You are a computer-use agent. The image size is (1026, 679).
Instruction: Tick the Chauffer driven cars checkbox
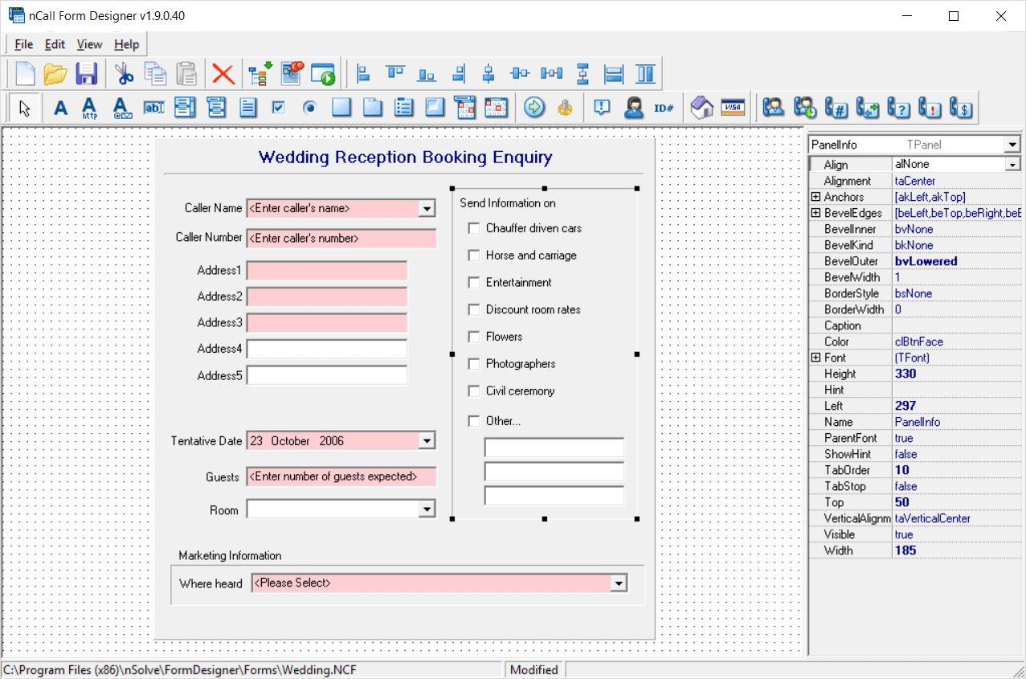pos(474,229)
